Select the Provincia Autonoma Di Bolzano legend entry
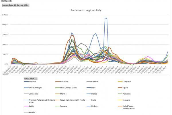172x115 pixels. coord(40,101)
